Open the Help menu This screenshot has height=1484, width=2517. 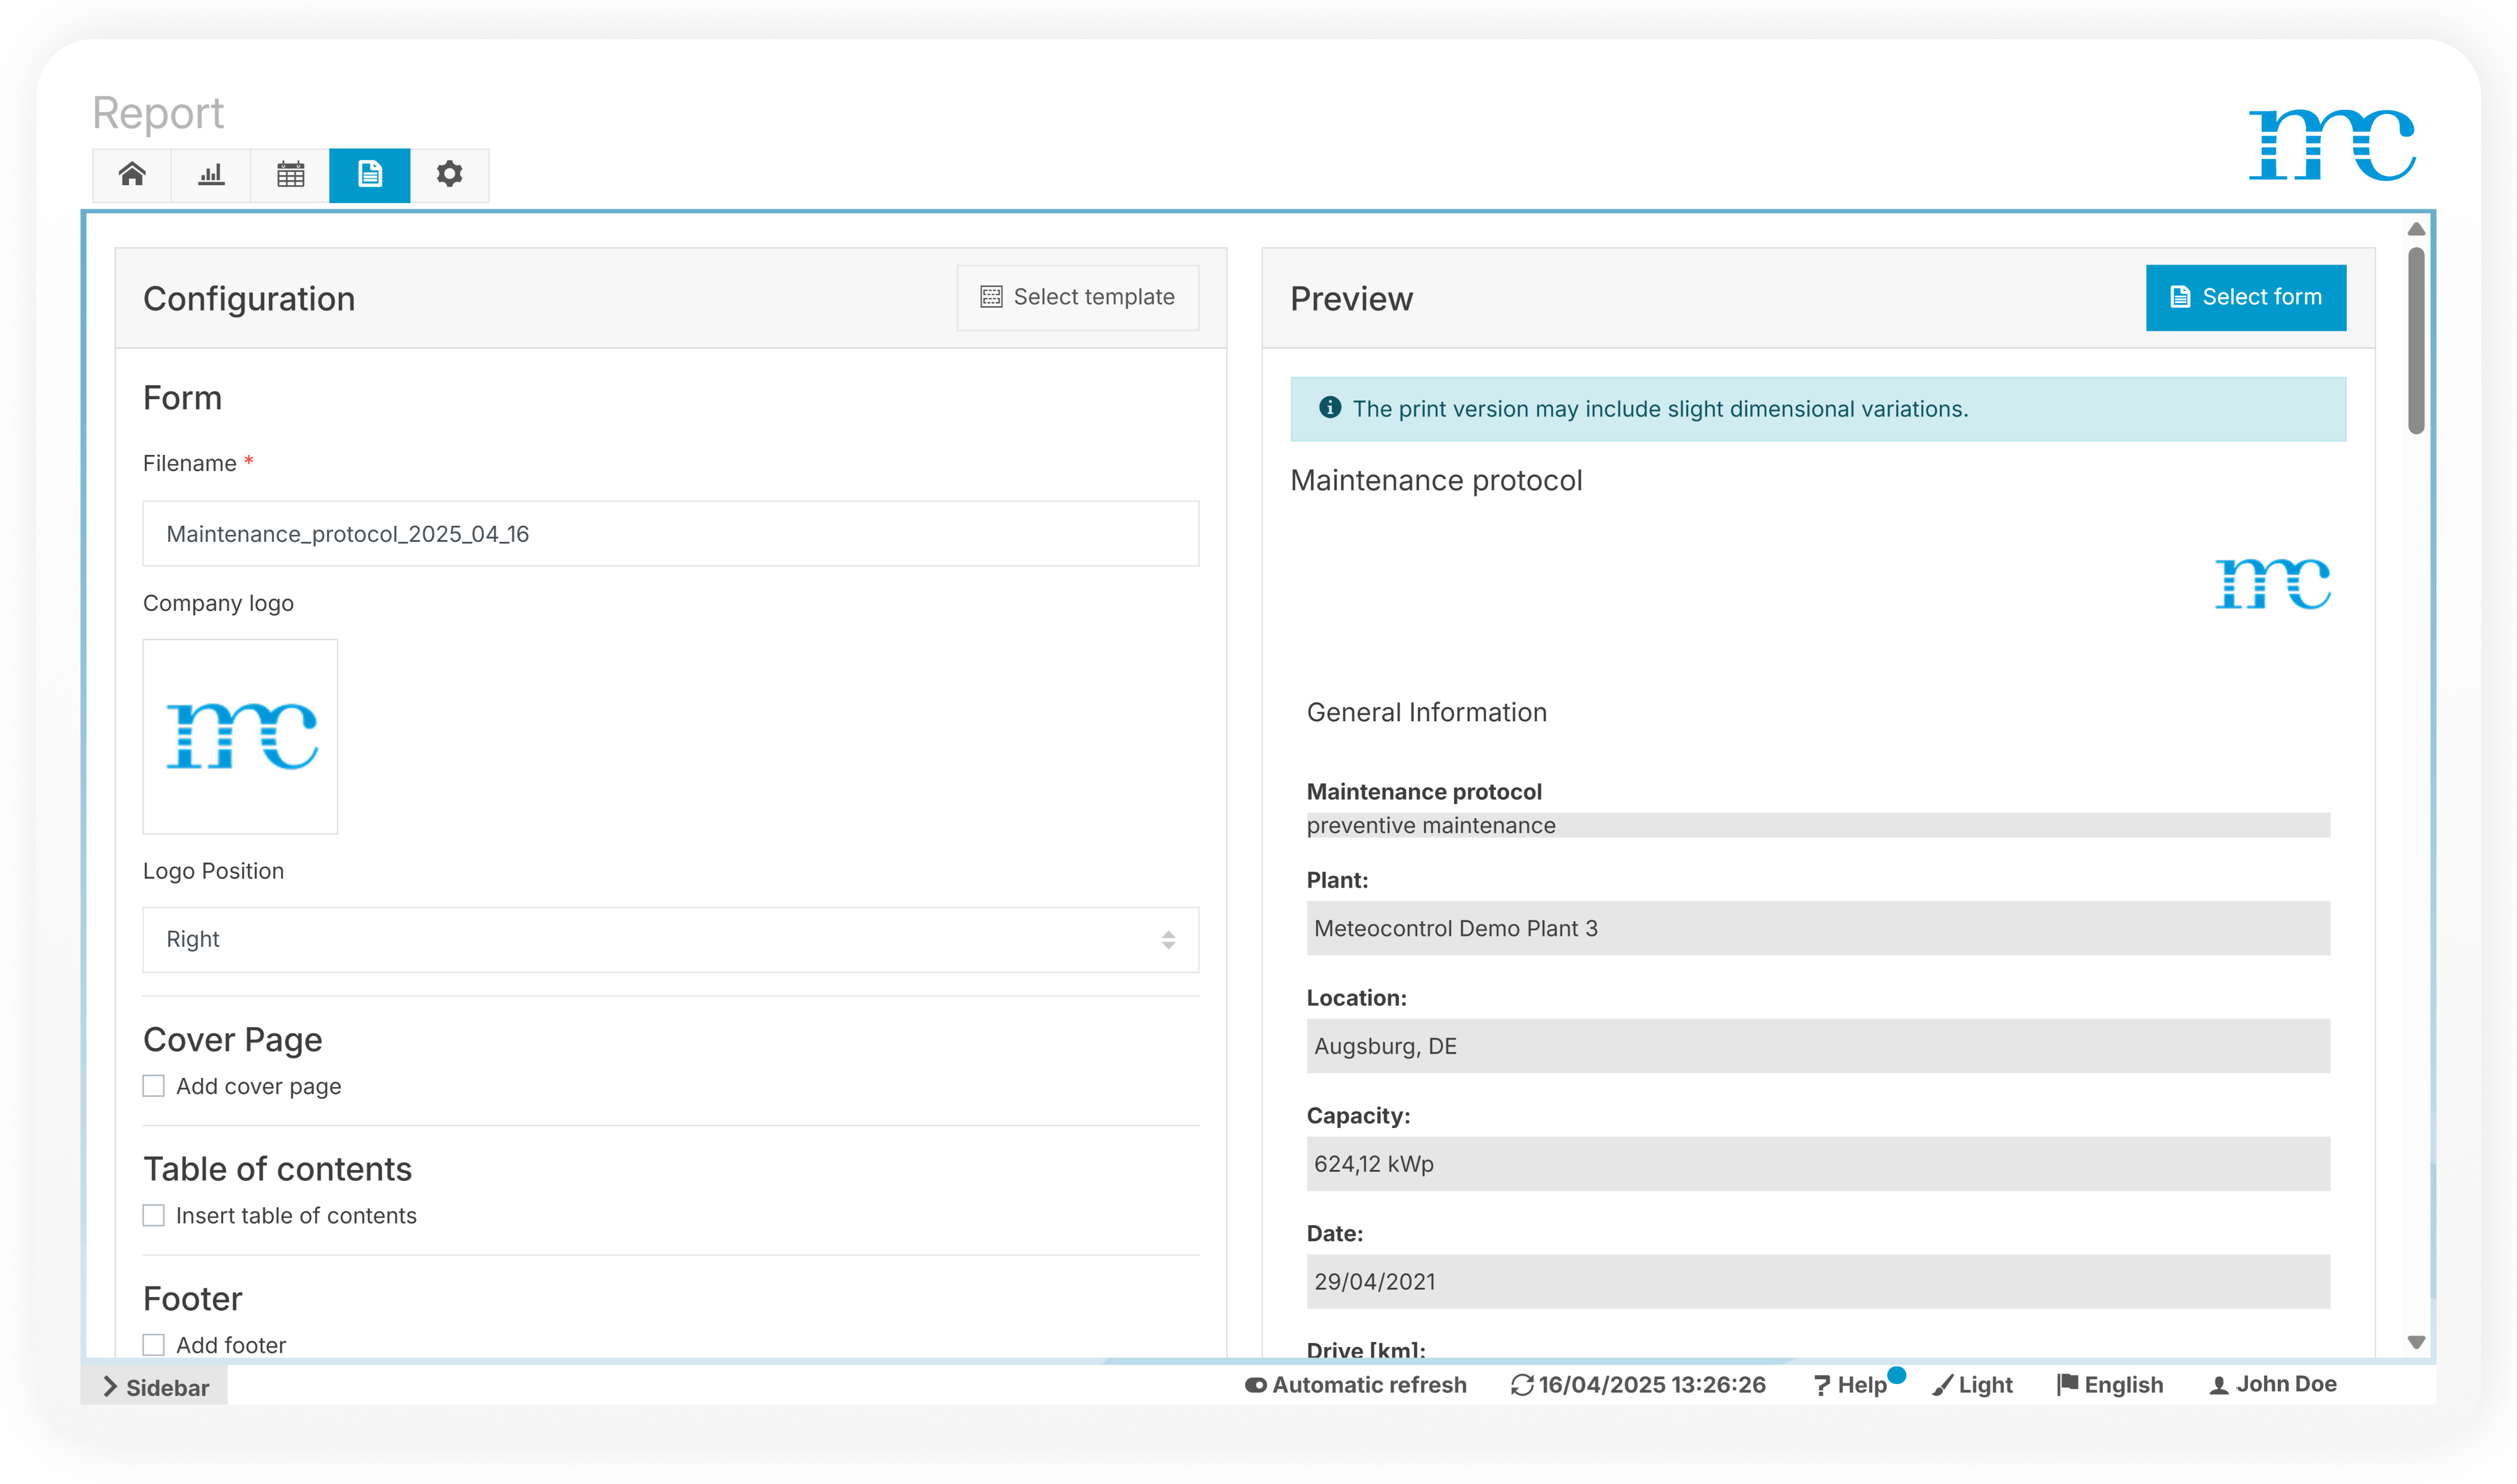coord(1850,1385)
